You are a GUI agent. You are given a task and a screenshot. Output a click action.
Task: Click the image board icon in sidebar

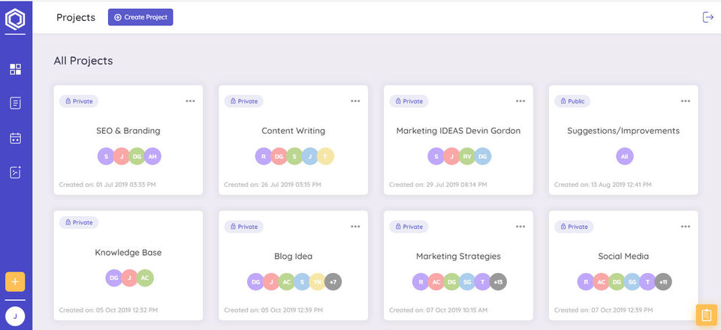[15, 172]
